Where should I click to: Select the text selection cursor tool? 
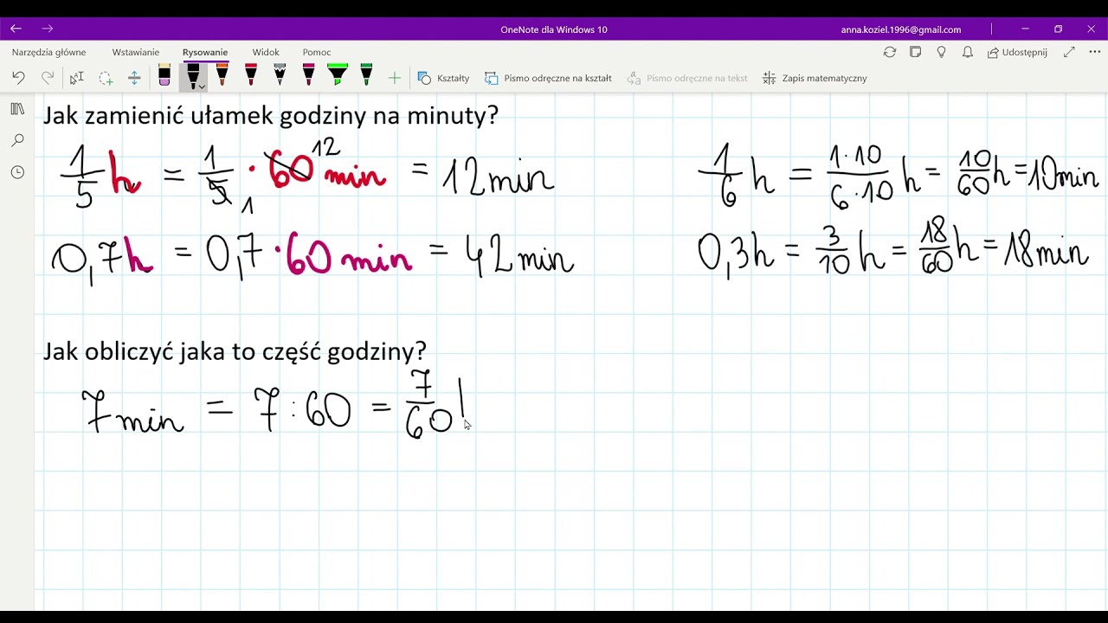tap(76, 78)
